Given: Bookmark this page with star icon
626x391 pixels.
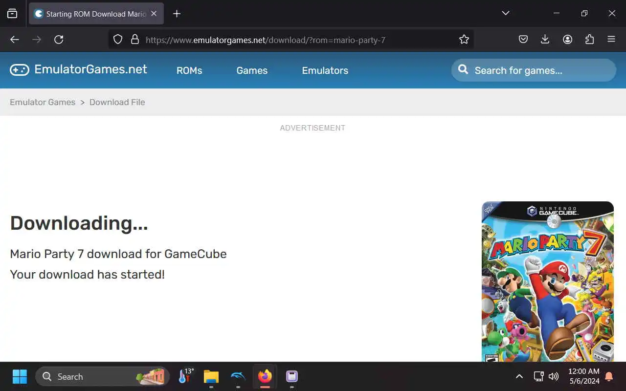Looking at the screenshot, I should (464, 40).
